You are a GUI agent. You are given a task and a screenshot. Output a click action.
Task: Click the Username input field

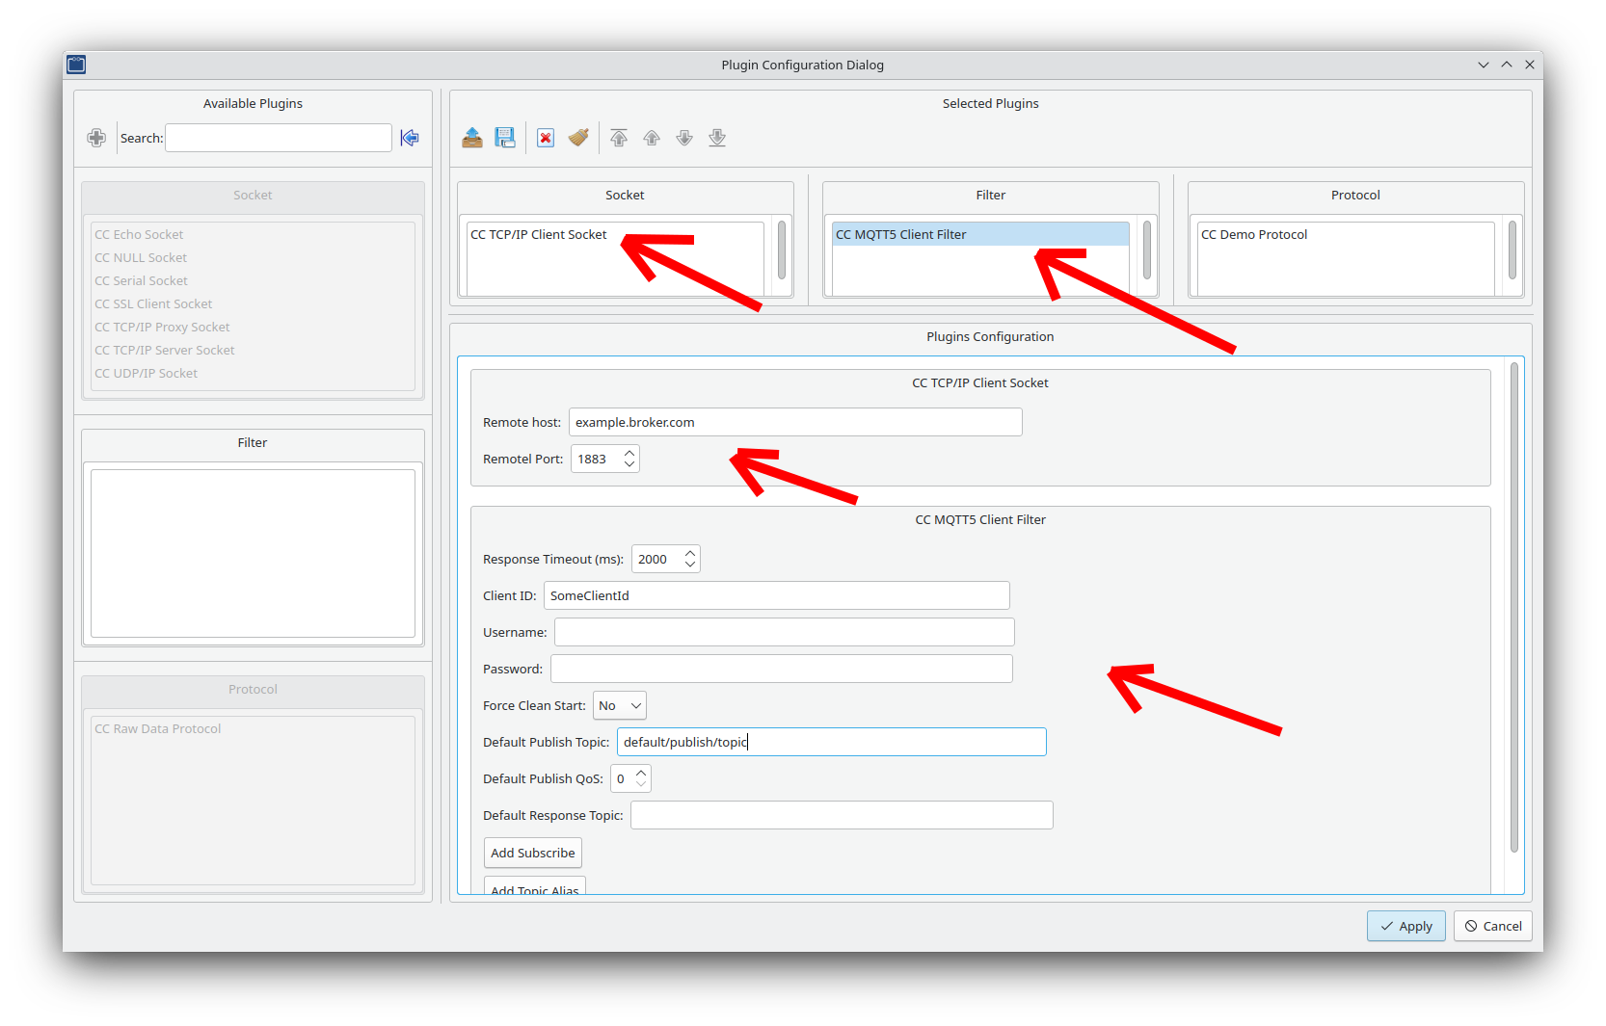(x=783, y=632)
